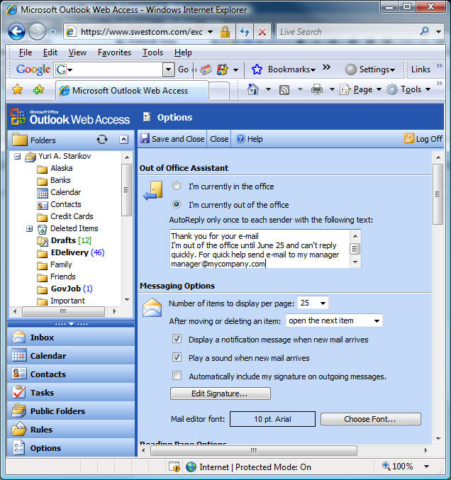Click the folder tree horizontal scrollbar
This screenshot has width=451, height=480.
pyautogui.click(x=63, y=312)
